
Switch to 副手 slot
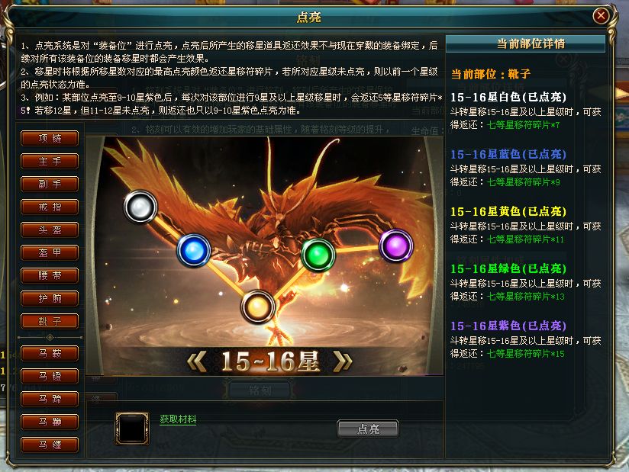50,184
